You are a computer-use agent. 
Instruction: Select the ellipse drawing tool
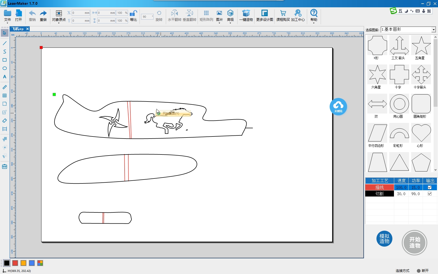[x=4, y=68]
